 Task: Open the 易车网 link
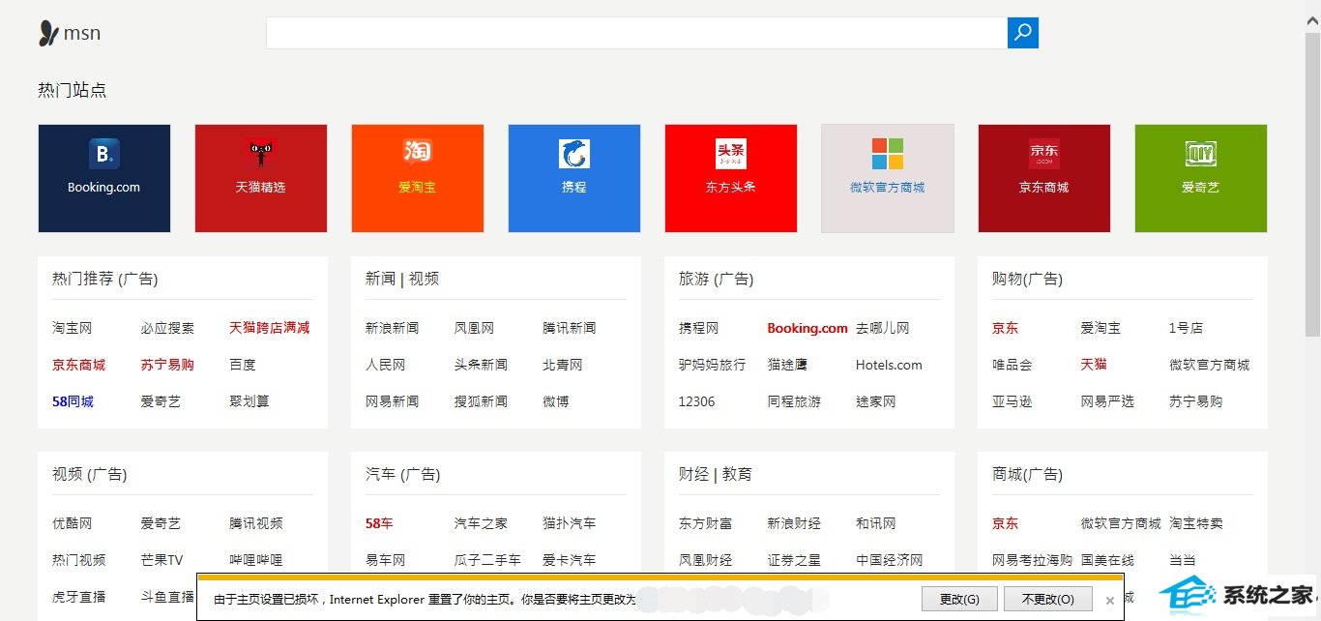385,560
